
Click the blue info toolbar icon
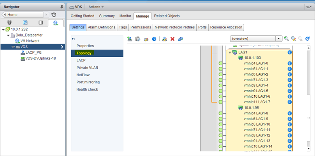pos(154,39)
